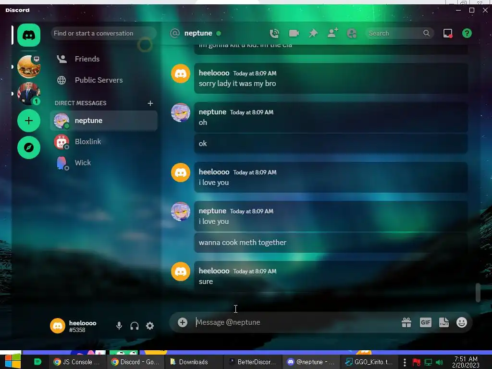Attach a file with plus button
Image resolution: width=492 pixels, height=369 pixels.
click(x=182, y=322)
